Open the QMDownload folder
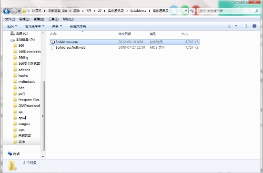 point(29,106)
